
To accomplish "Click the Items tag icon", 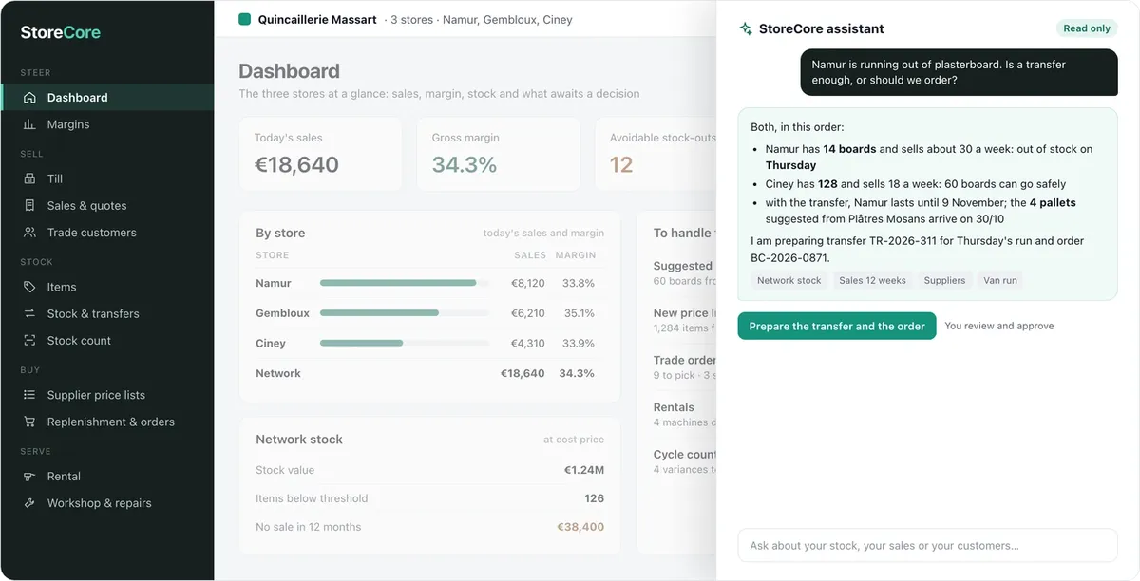I will click(x=29, y=287).
